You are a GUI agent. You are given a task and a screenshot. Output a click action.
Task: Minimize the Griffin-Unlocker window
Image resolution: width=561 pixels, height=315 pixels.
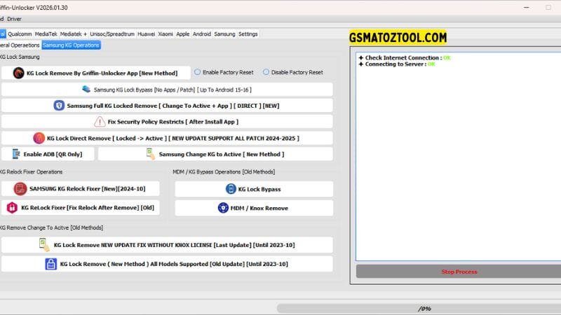click(527, 8)
